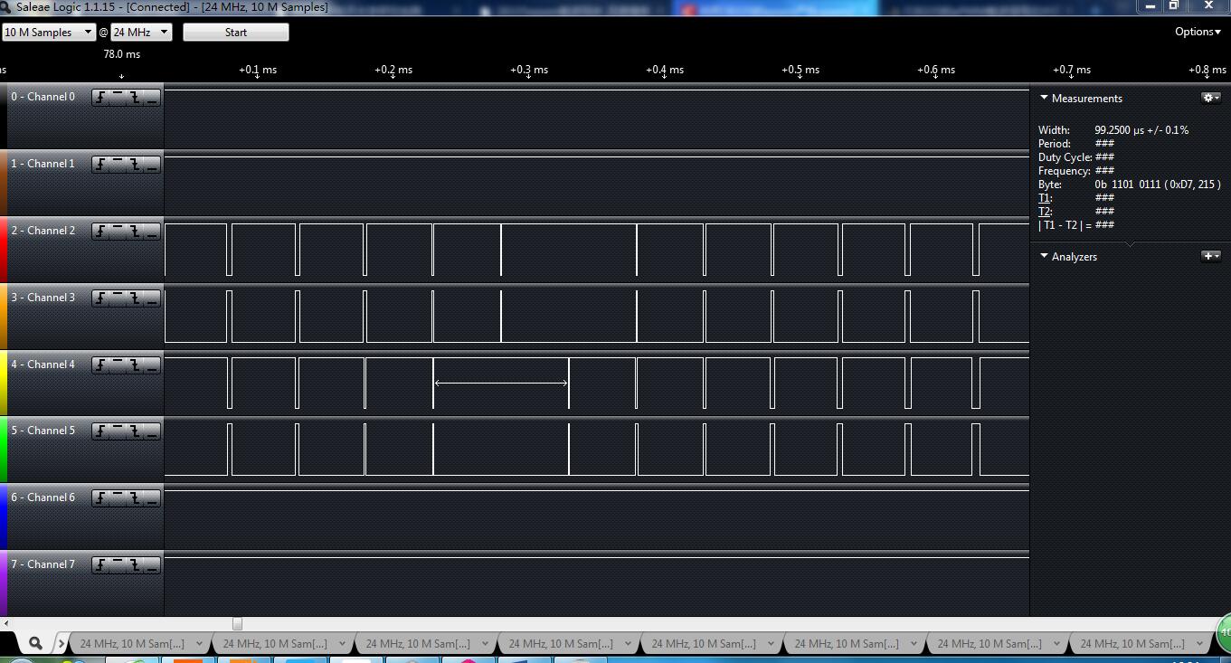1231x663 pixels.
Task: Set rising edge trigger on Channel 2
Action: click(x=99, y=232)
